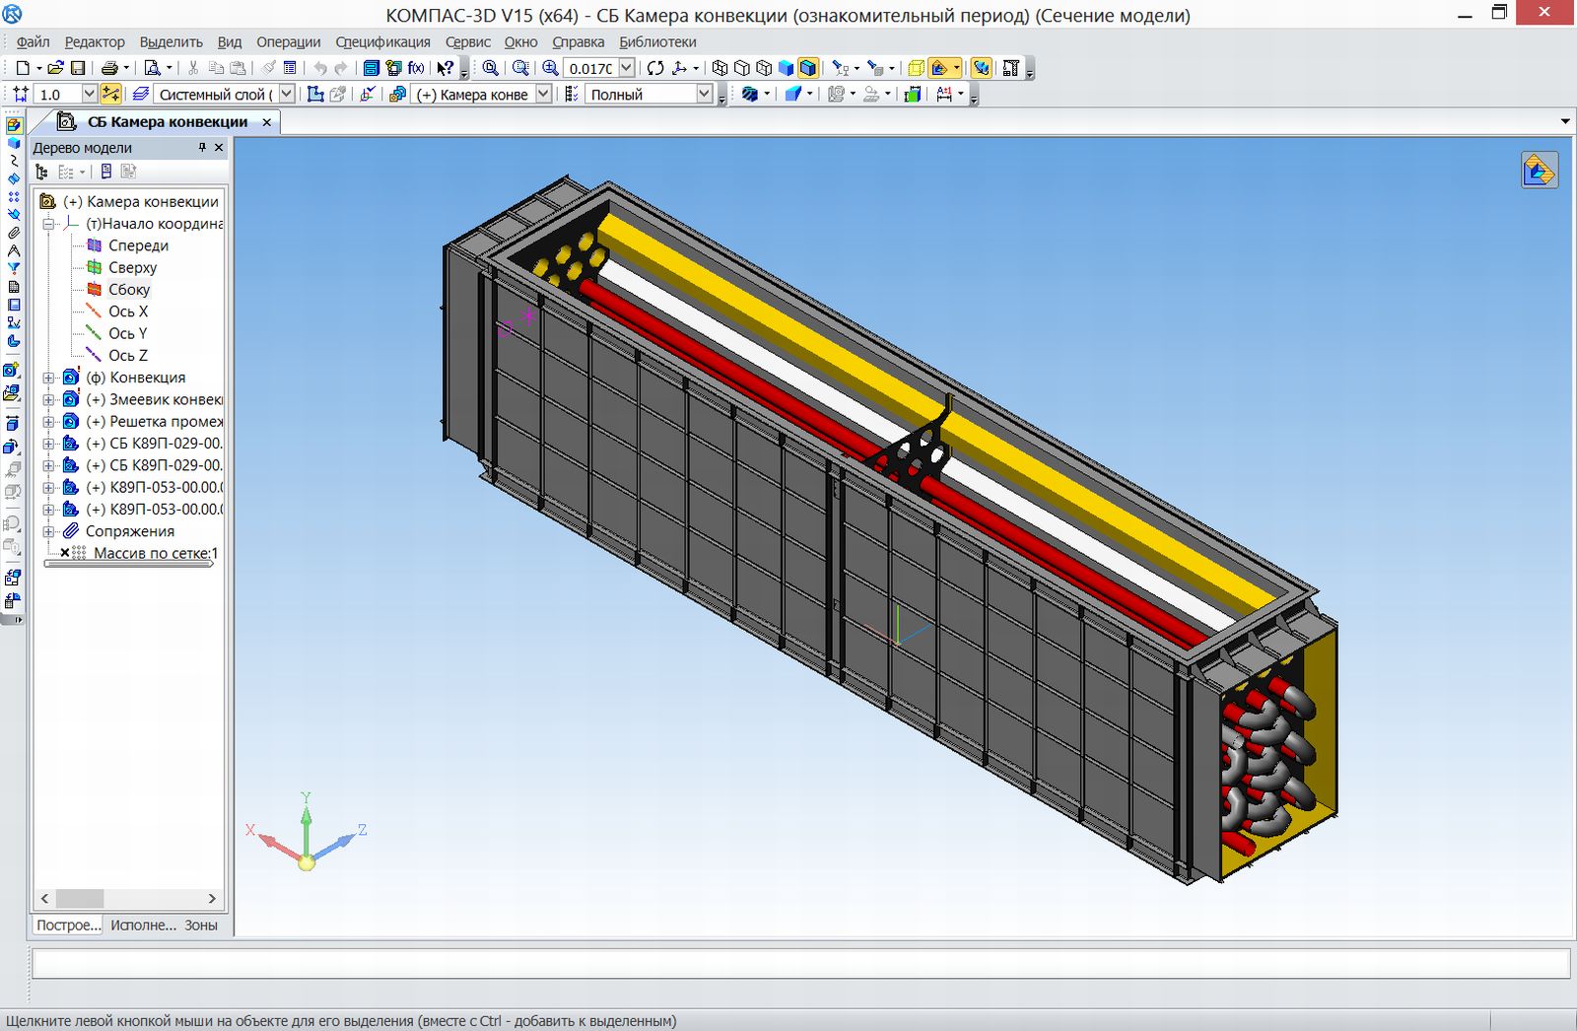This screenshot has height=1031, width=1577.
Task: Click the f(x) variables icon
Action: pyautogui.click(x=416, y=68)
